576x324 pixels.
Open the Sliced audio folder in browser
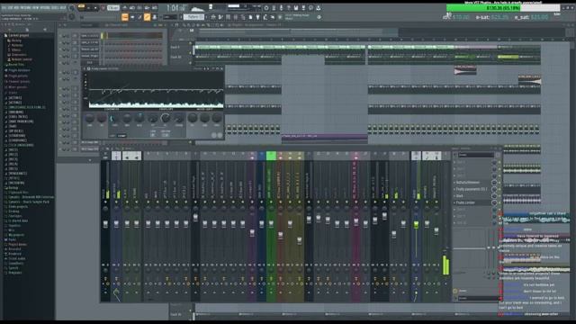(x=16, y=258)
